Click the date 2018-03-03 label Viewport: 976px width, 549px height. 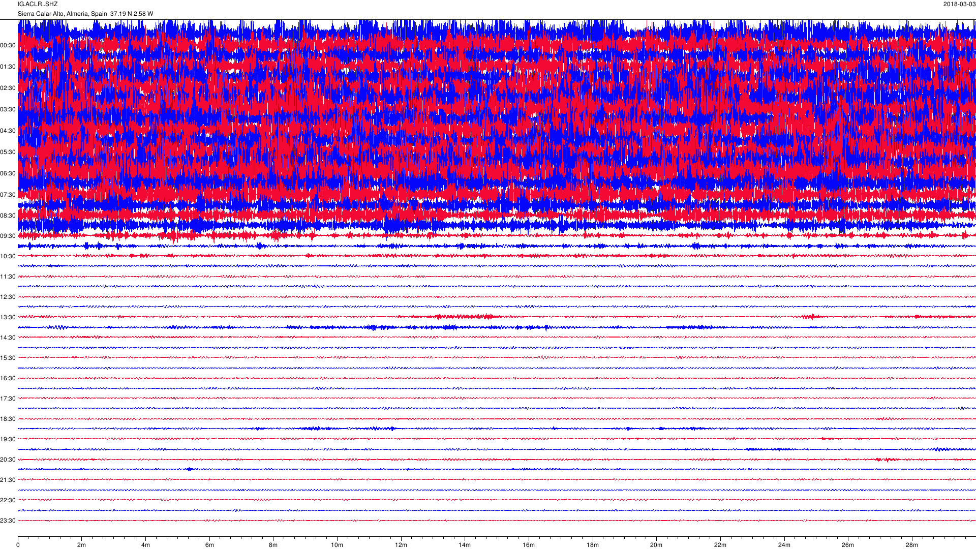point(959,4)
